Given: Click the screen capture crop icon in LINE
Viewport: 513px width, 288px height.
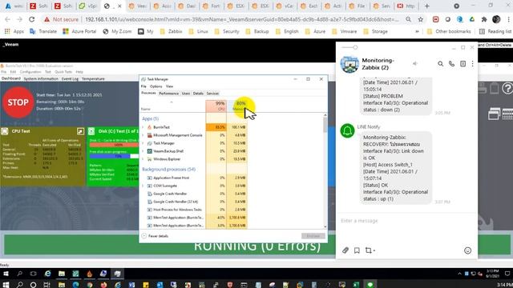Looking at the screenshot, I should pos(370,250).
